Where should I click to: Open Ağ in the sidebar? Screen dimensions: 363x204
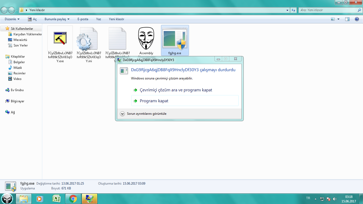tap(10, 112)
